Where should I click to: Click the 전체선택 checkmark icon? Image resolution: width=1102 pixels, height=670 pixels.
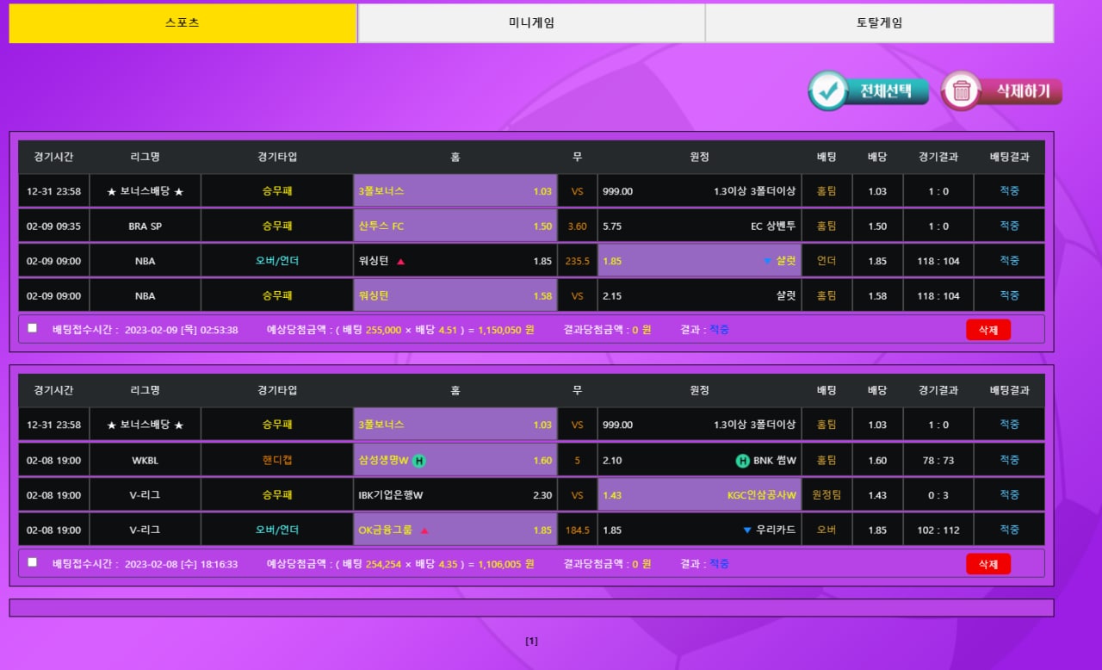click(828, 91)
